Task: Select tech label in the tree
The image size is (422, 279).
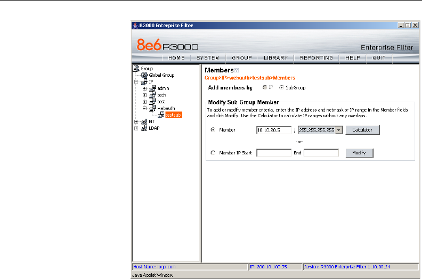Action: click(161, 95)
